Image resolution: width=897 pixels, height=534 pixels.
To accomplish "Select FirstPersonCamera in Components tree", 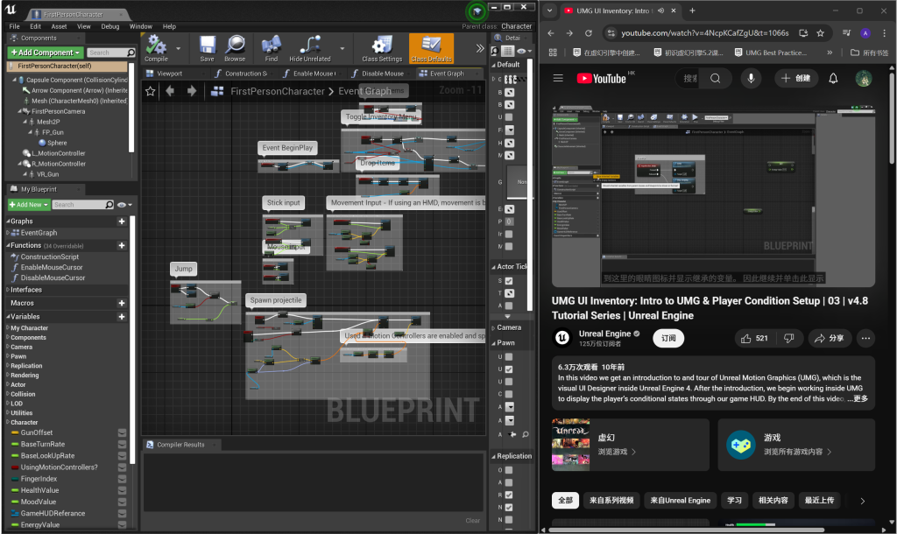I will point(59,111).
